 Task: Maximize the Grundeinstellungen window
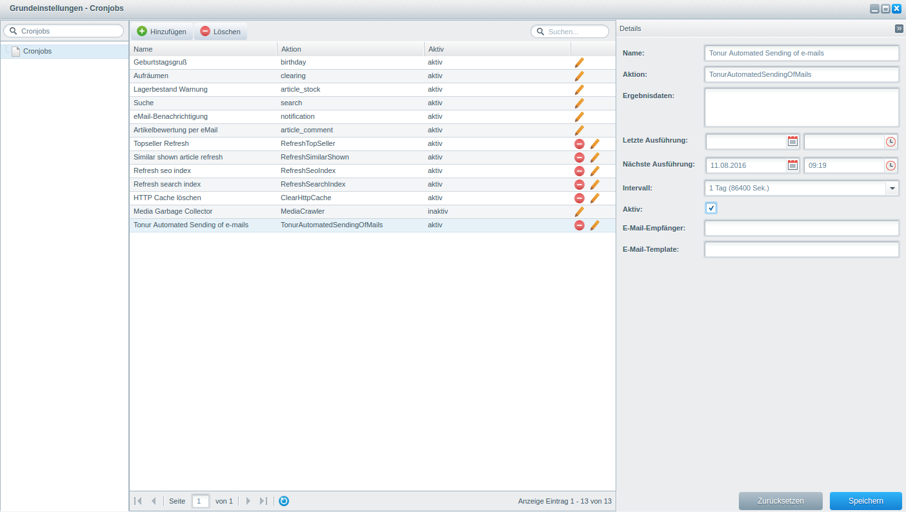point(885,8)
